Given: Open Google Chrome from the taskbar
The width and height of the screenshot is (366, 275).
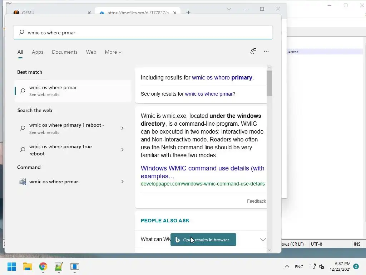Looking at the screenshot, I should pos(43,266).
